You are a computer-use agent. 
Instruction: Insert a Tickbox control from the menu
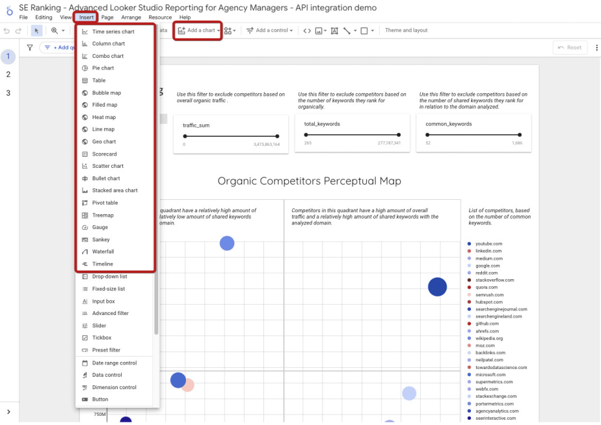click(101, 337)
